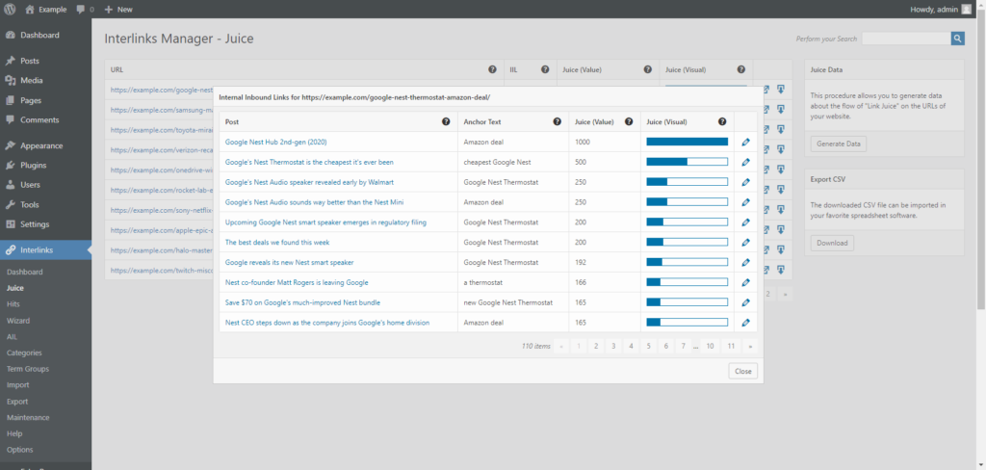Open the Plugins menu

(x=34, y=166)
